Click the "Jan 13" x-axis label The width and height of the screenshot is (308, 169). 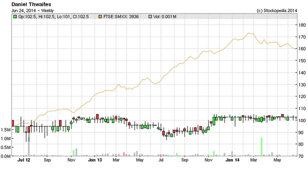[x=95, y=160]
